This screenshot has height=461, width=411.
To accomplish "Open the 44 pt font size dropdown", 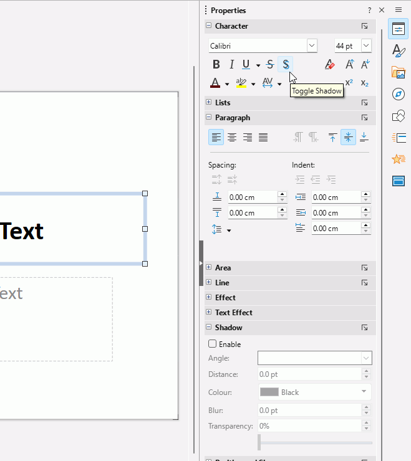I will (x=365, y=46).
